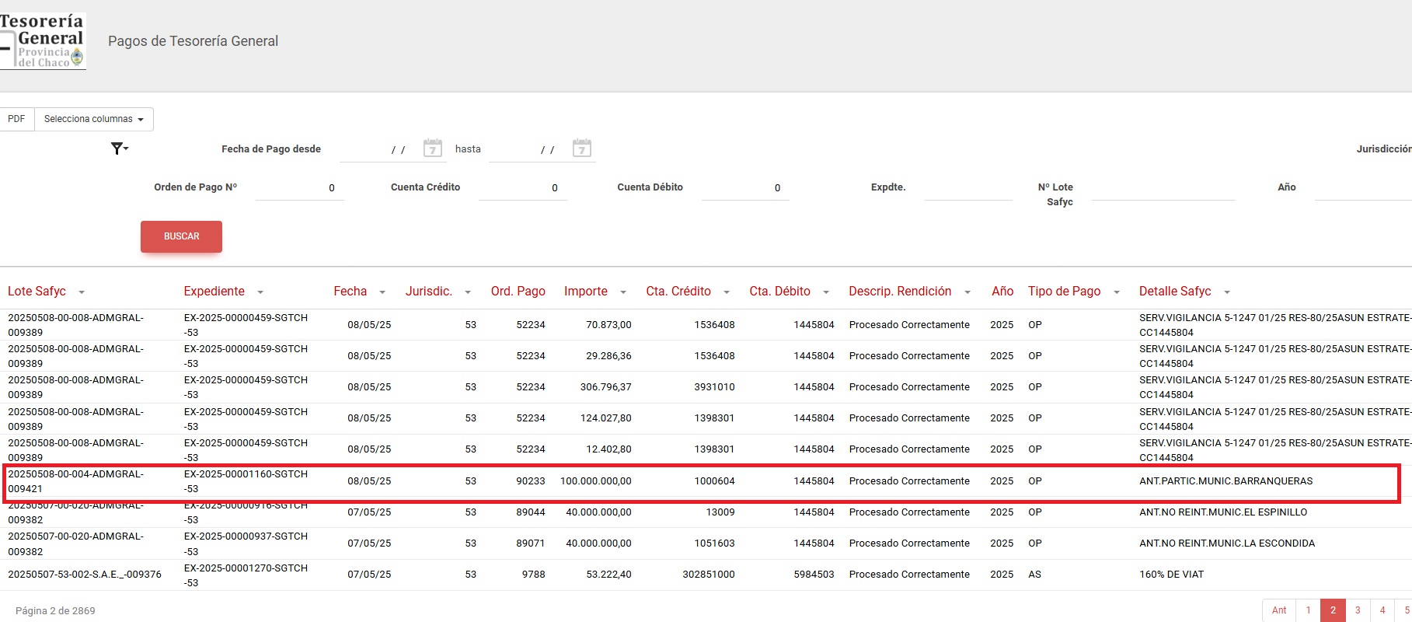The width and height of the screenshot is (1412, 622).
Task: Open the Detalle Safyc column arrow
Action: coord(1227,292)
